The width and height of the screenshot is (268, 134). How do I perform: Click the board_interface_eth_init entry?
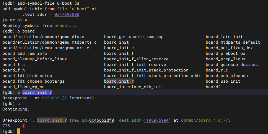coord(134,87)
